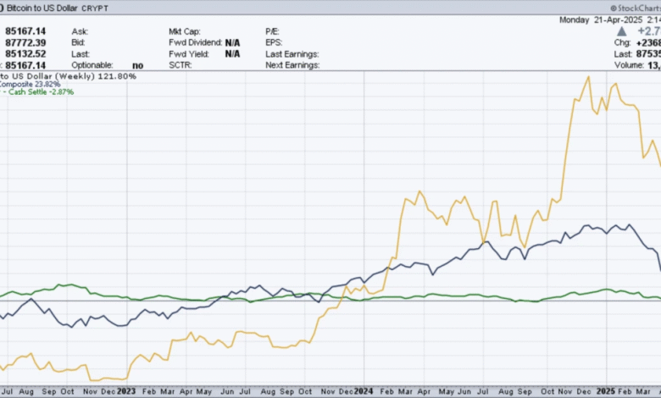The width and height of the screenshot is (661, 398).
Task: Click the 'Last Earnings:' label
Action: tap(292, 54)
